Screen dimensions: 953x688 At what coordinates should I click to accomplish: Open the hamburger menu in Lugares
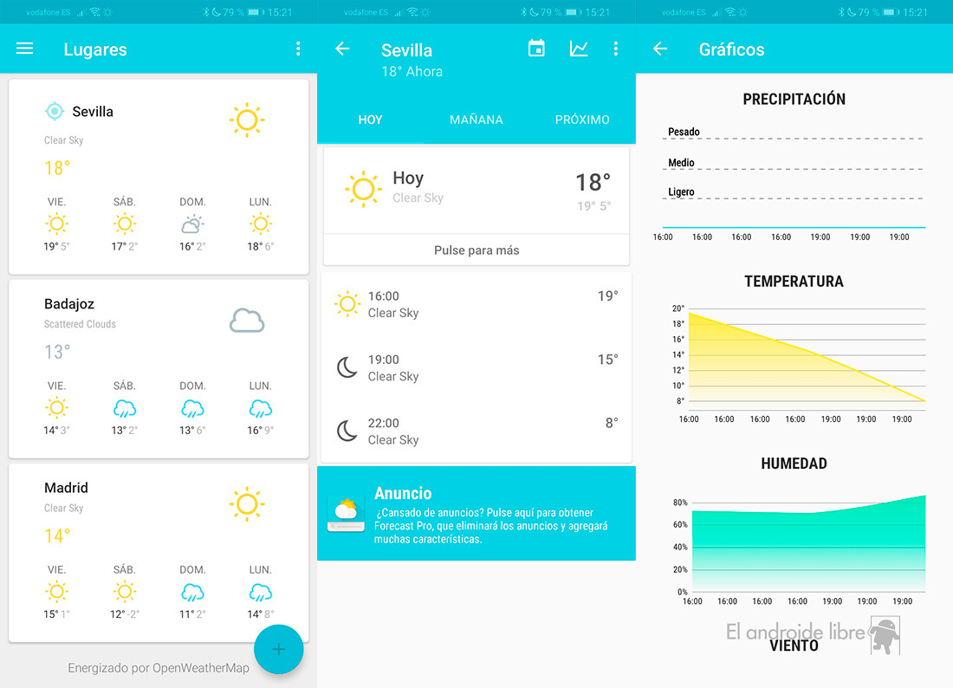coord(25,49)
